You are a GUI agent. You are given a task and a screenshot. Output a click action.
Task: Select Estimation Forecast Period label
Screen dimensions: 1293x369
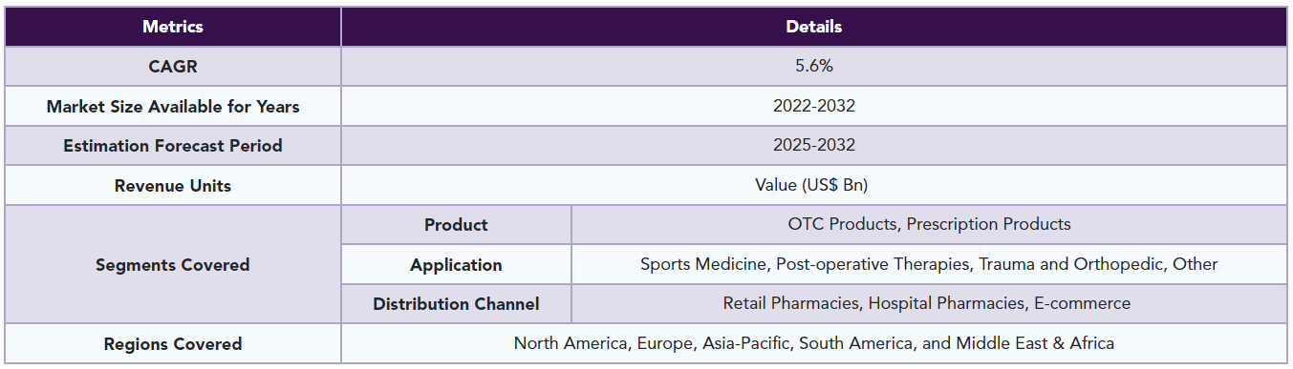coord(173,146)
